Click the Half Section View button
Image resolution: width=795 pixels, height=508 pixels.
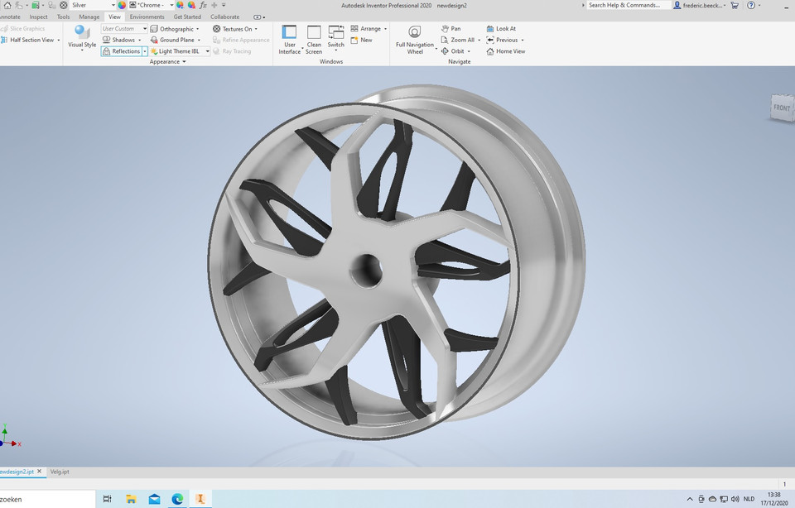point(31,39)
